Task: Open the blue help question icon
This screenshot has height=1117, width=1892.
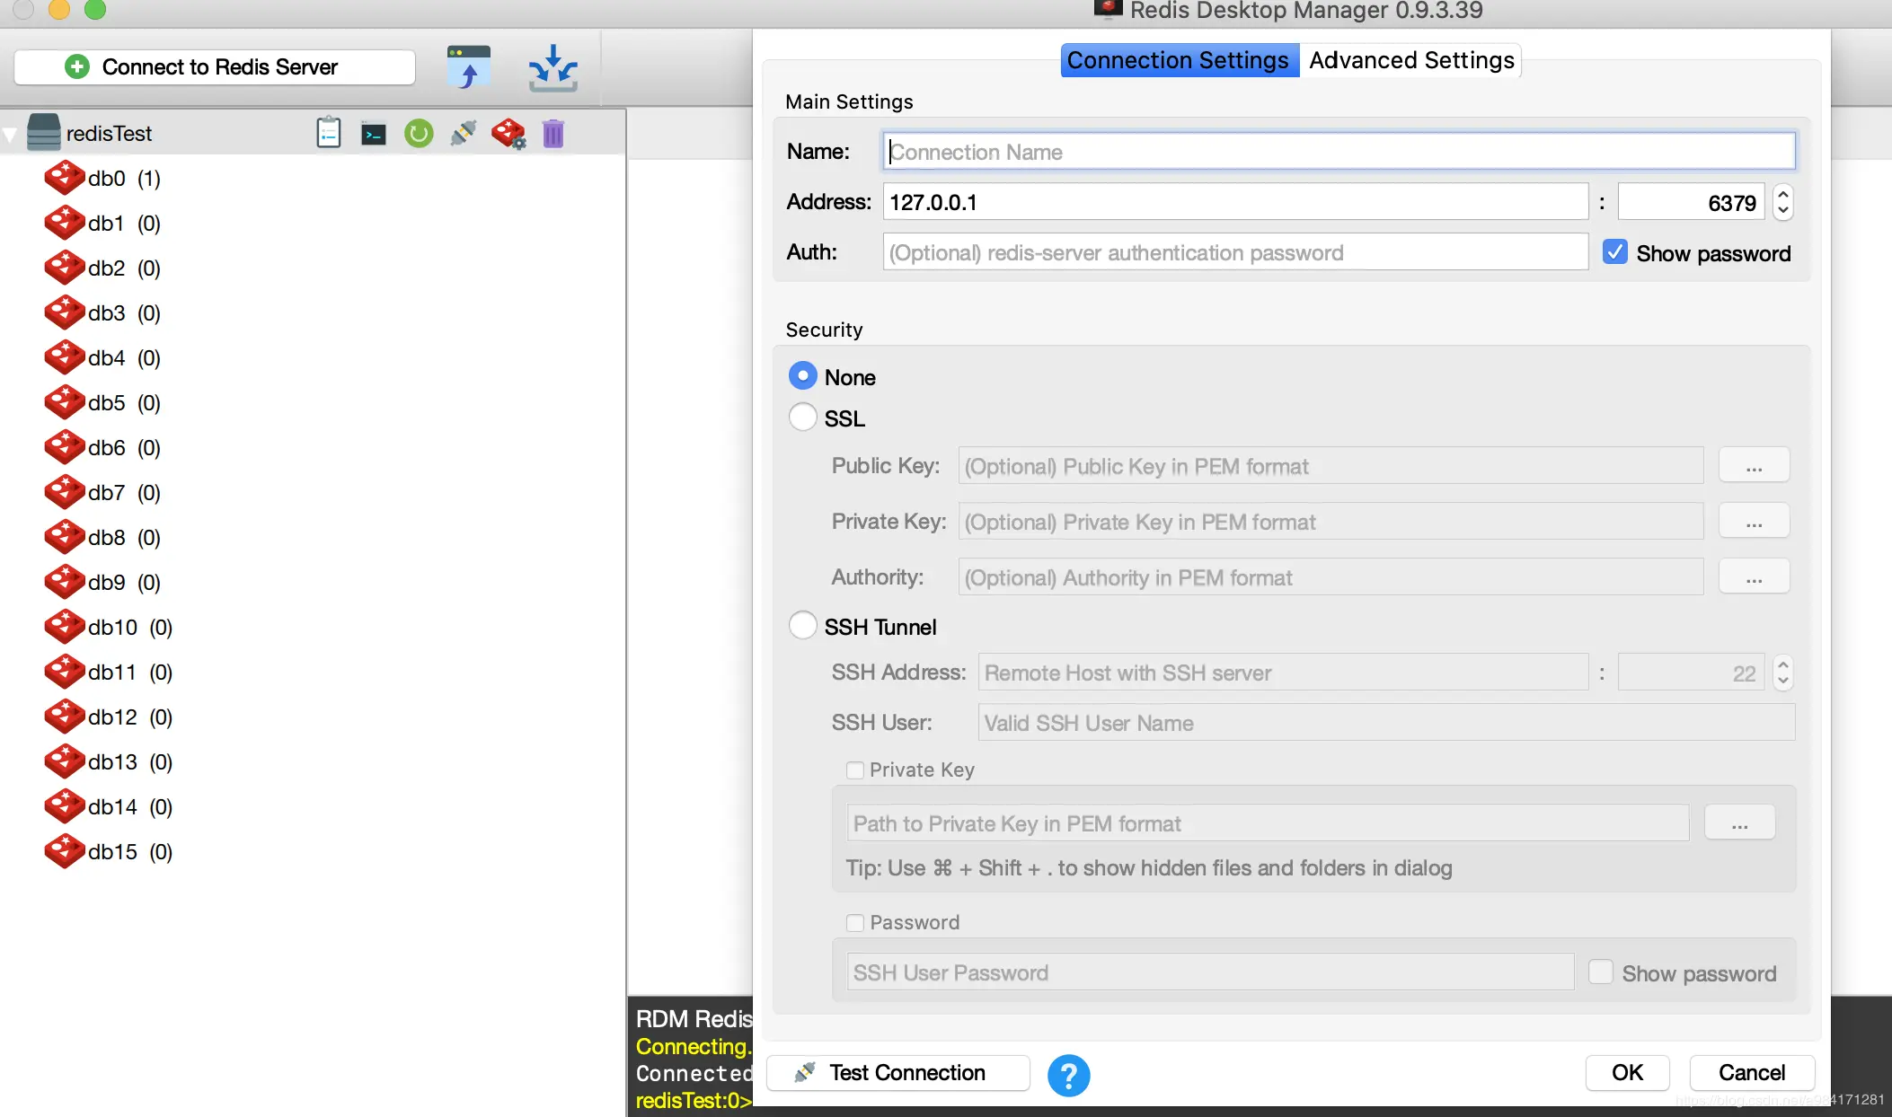Action: [x=1068, y=1075]
